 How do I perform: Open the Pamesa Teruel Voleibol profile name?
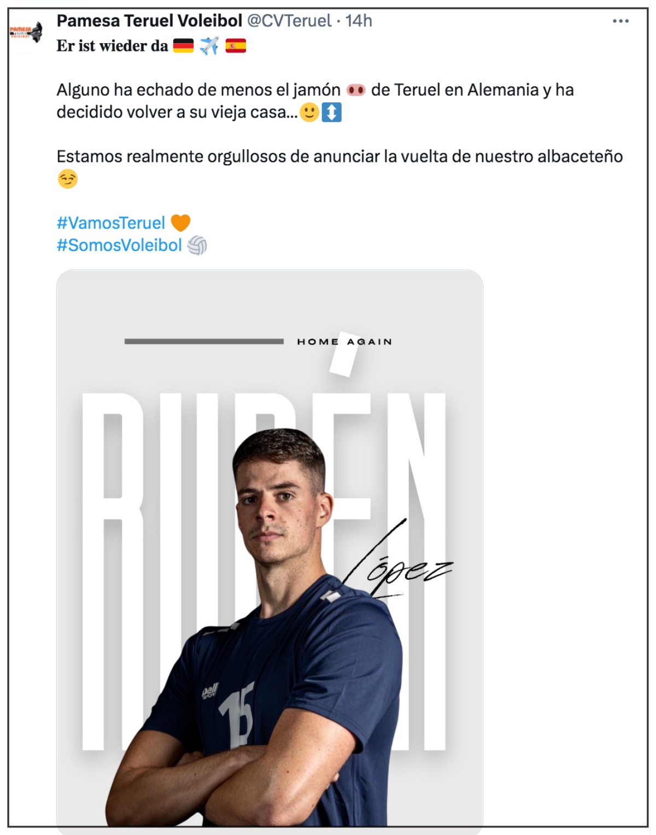click(x=149, y=21)
